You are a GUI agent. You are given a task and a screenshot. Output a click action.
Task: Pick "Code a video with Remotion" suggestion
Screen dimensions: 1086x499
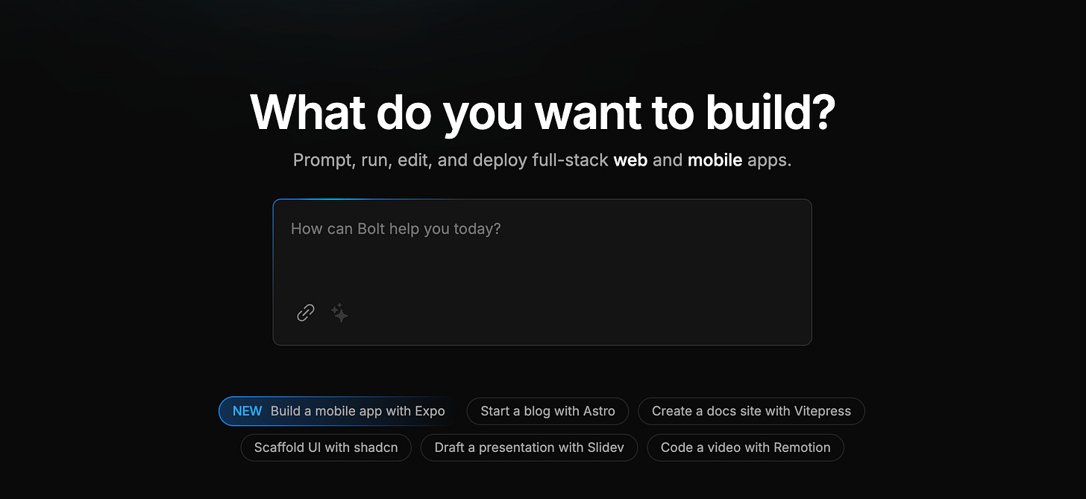coord(745,448)
